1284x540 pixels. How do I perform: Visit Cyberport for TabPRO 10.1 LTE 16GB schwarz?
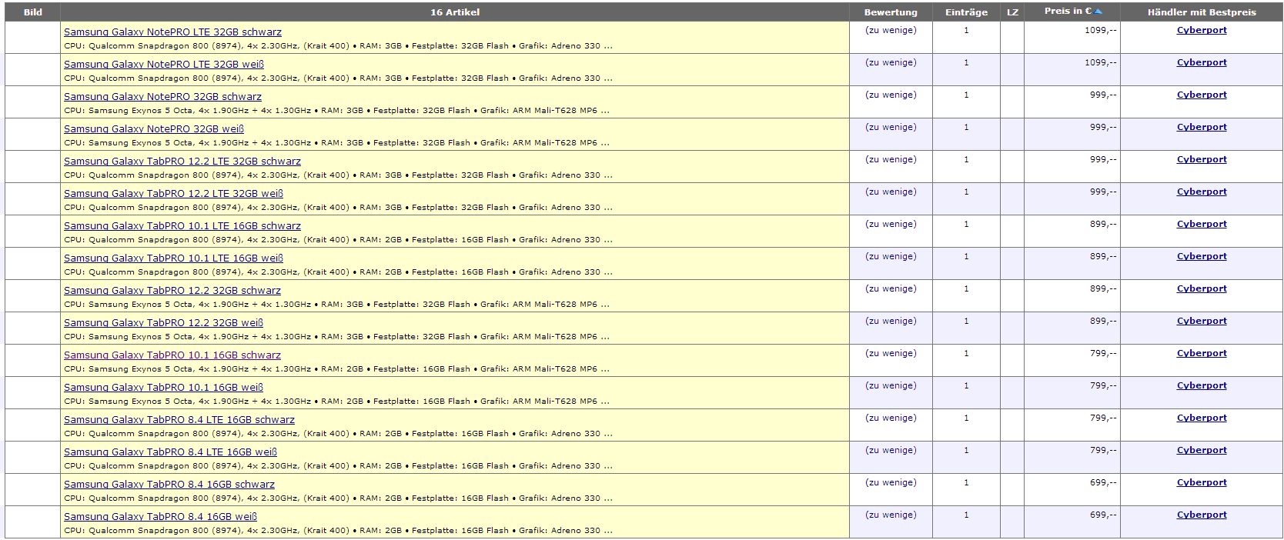1202,225
